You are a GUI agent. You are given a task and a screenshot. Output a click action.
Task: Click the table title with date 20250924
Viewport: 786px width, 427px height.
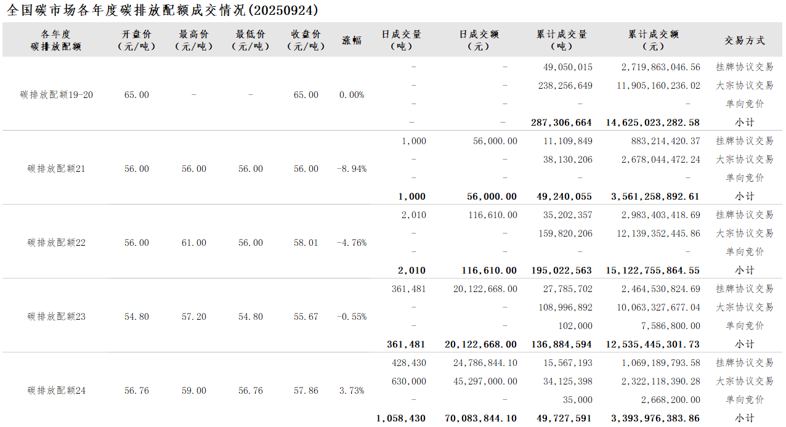pyautogui.click(x=163, y=10)
